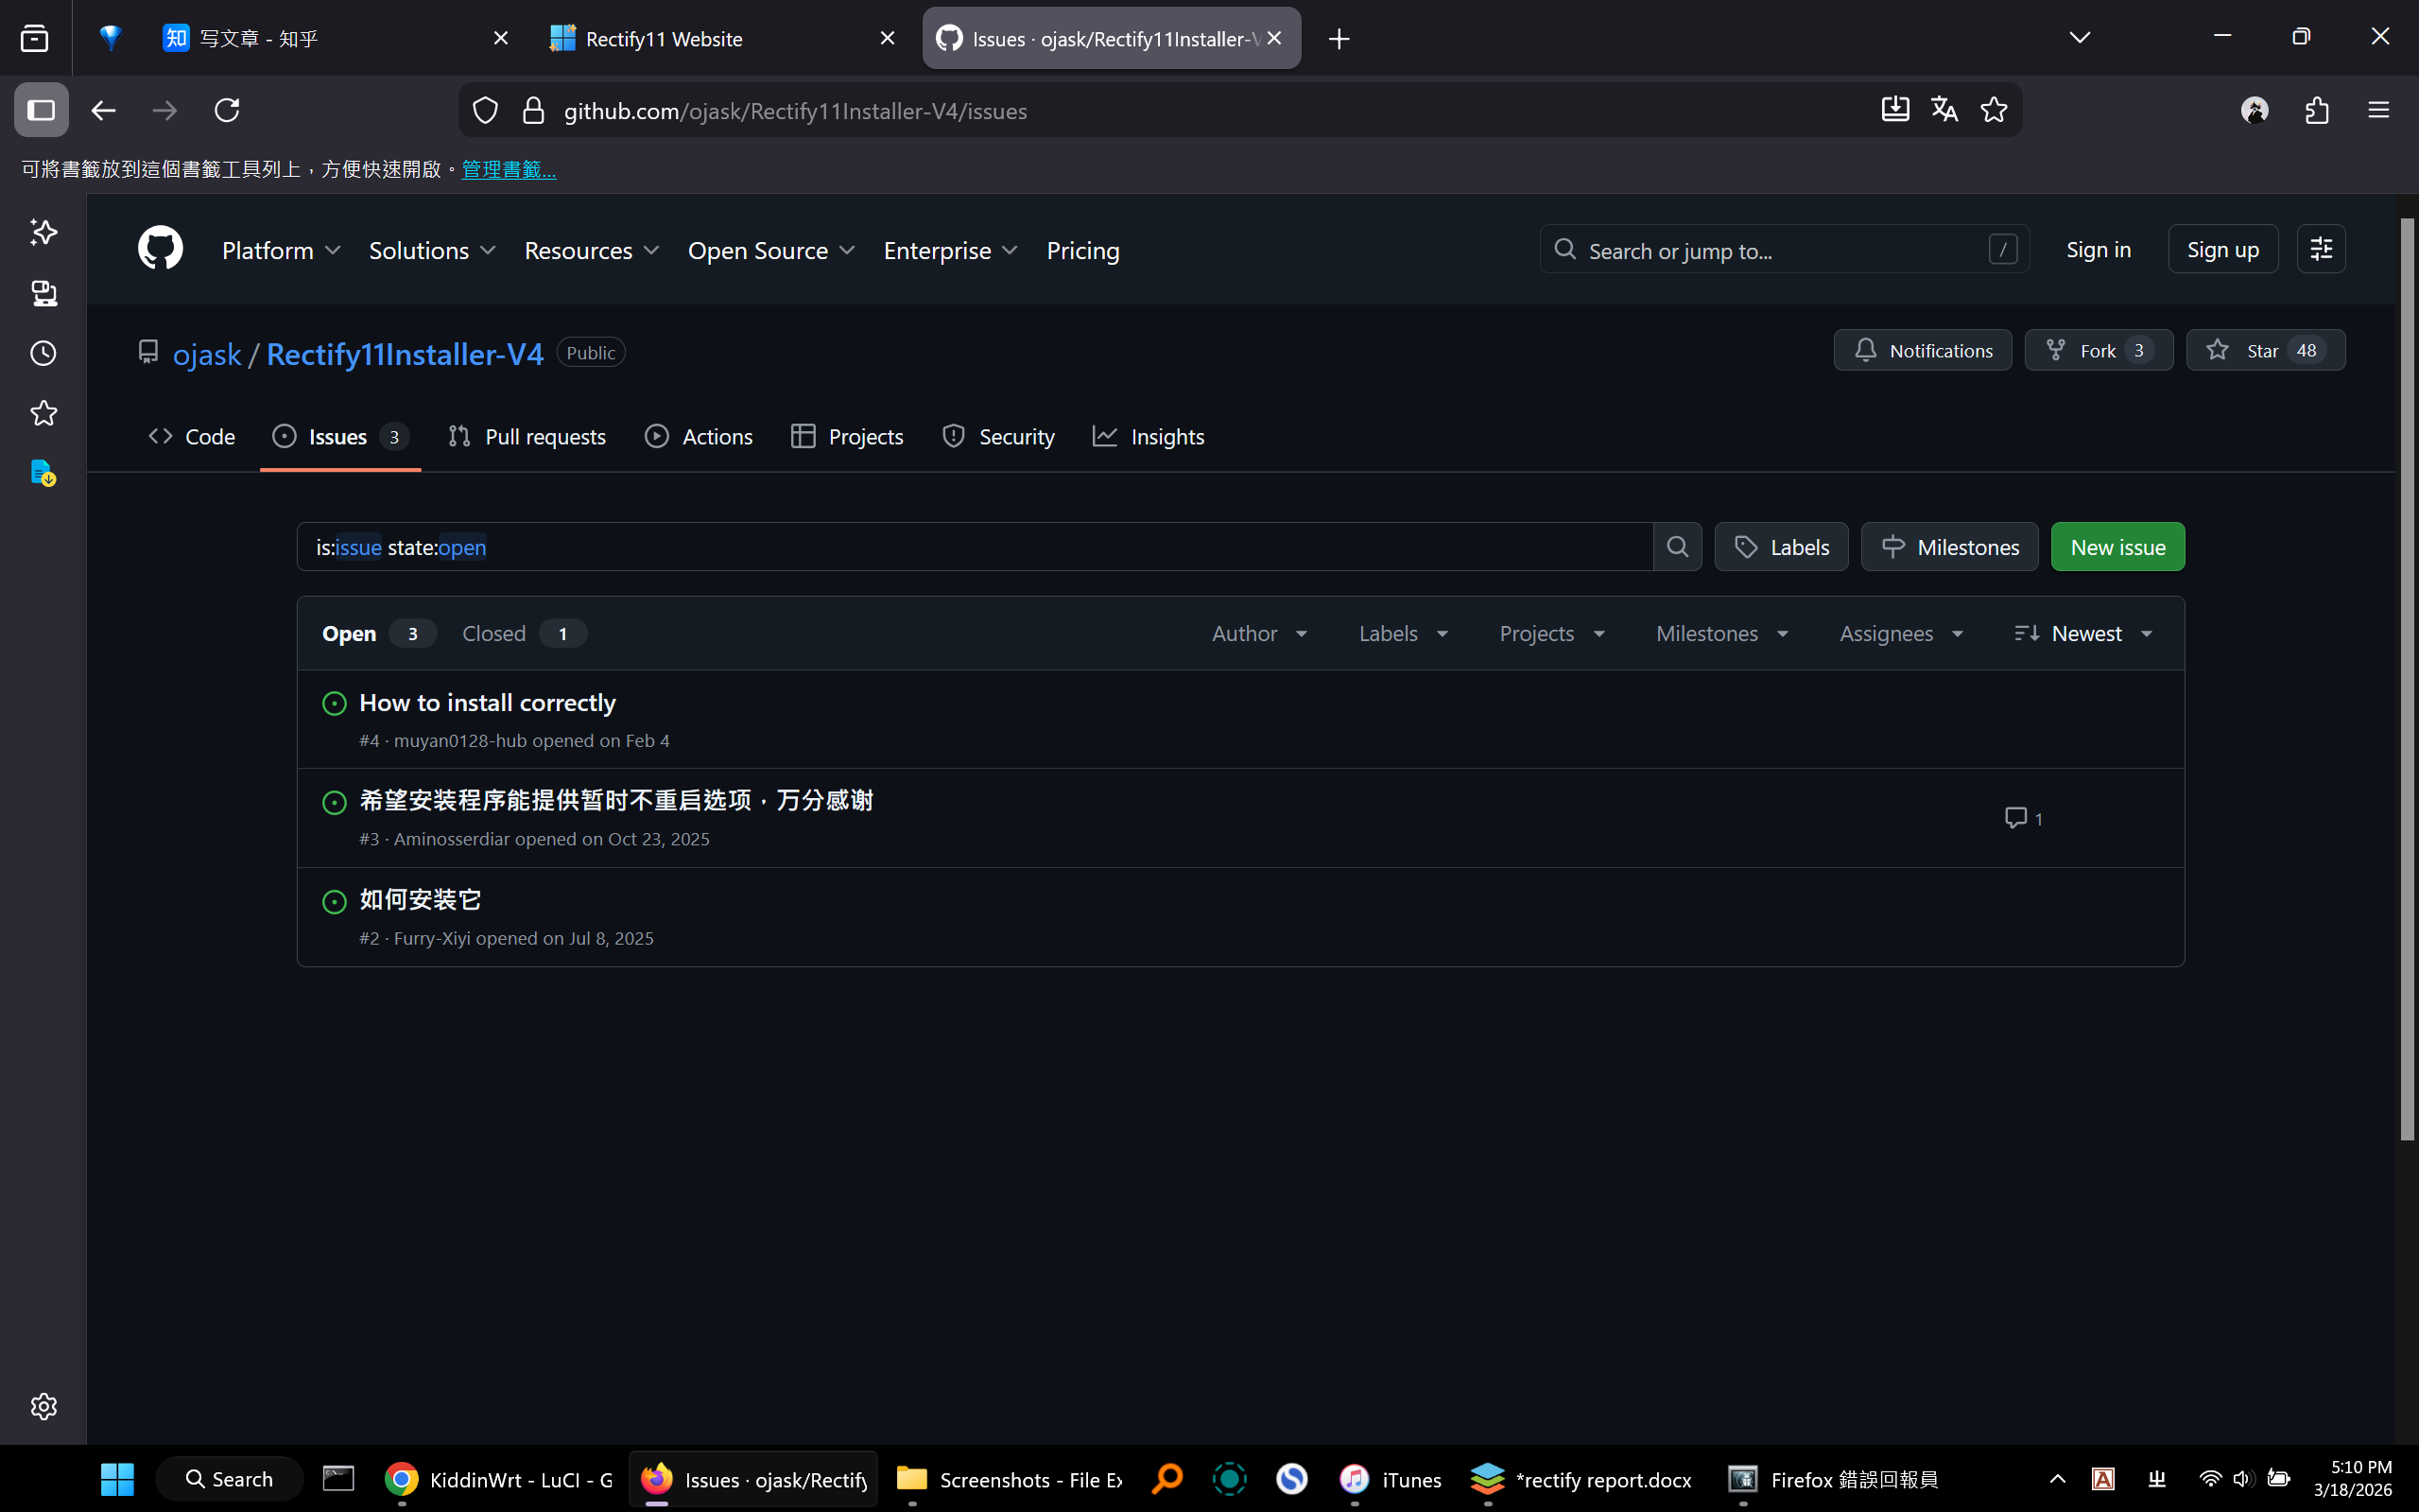The image size is (2419, 1512).
Task: Click the search magnifier button for issues
Action: click(x=1677, y=547)
